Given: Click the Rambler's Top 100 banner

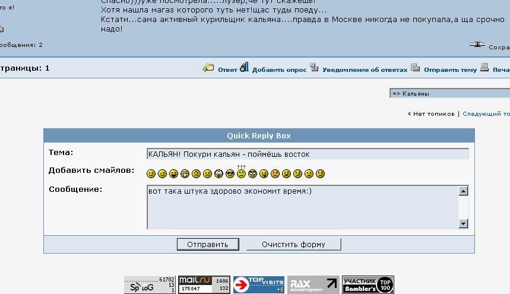Looking at the screenshot, I should click(368, 284).
